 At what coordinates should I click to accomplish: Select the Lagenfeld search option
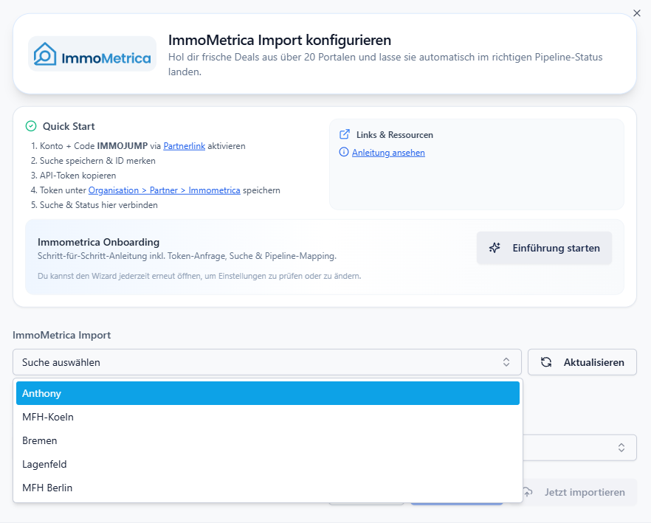click(267, 464)
